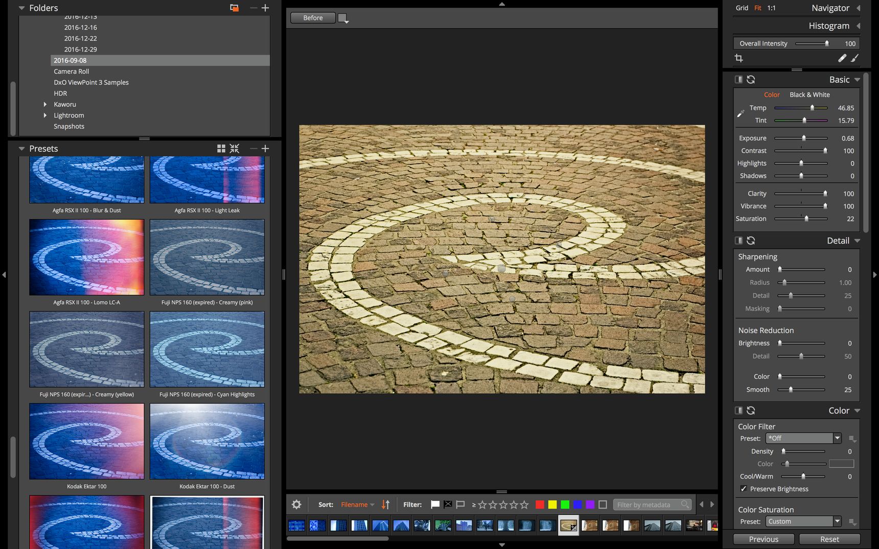Reset the Color panel adjustments
Viewport: 879px width, 549px height.
(x=751, y=411)
